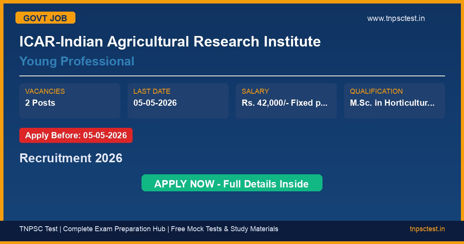Click the red Apply Before: 05-05-2026 badge

(76, 136)
